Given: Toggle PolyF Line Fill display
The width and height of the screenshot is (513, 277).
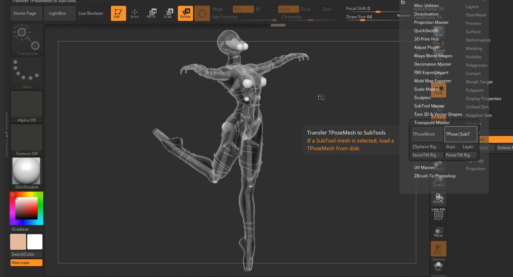Looking at the screenshot, I should pos(438,215).
